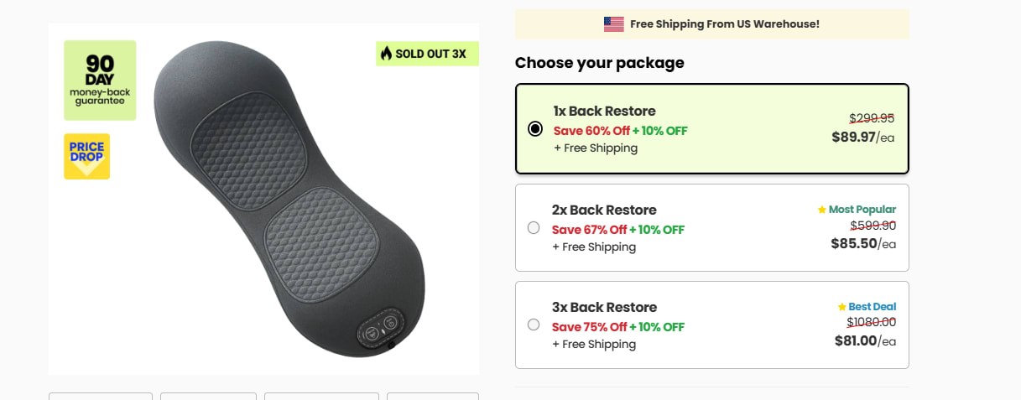Click the Free Shipping From US Warehouse text

coord(724,24)
